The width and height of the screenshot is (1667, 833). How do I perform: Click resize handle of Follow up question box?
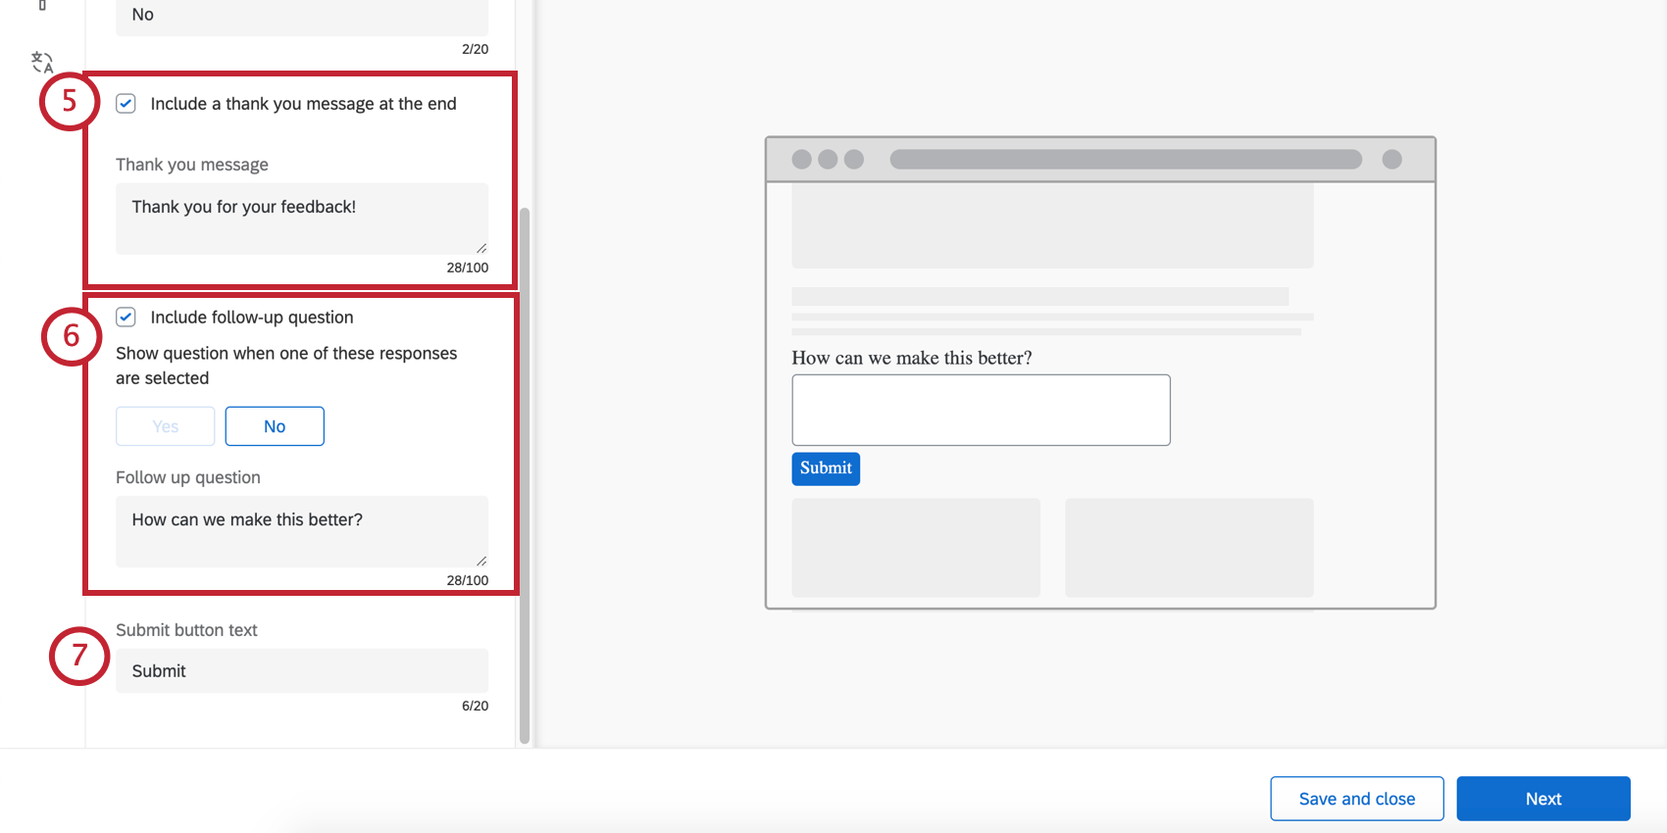tap(481, 561)
